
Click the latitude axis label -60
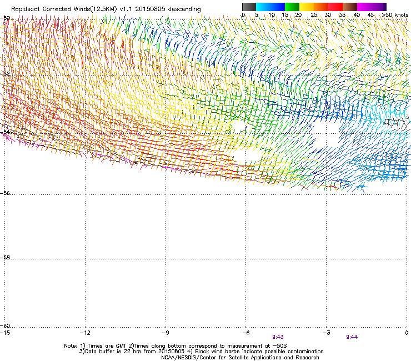(x=5, y=325)
